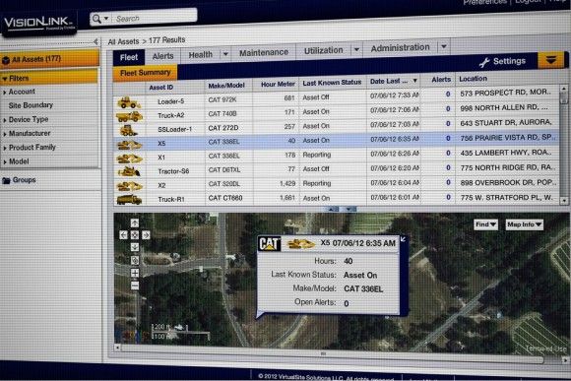The width and height of the screenshot is (571, 381).
Task: Click the Date Last column sort arrow
Action: (x=414, y=81)
